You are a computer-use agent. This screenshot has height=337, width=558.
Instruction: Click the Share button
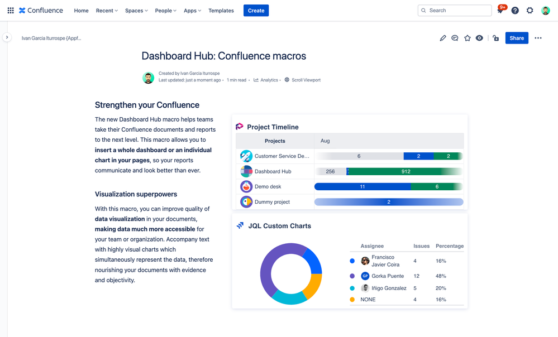(516, 38)
